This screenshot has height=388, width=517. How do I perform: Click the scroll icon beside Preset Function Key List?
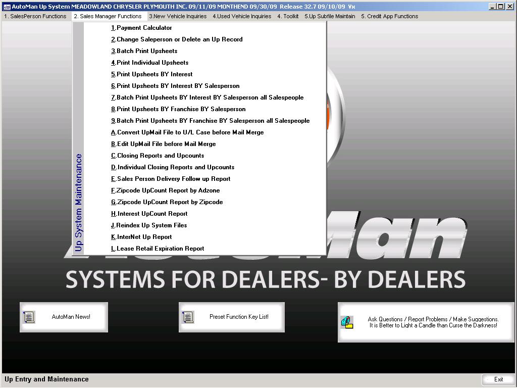(x=188, y=317)
